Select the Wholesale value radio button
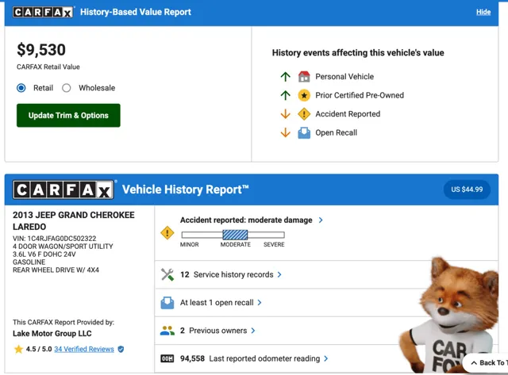The height and width of the screenshot is (375, 508). coord(67,88)
